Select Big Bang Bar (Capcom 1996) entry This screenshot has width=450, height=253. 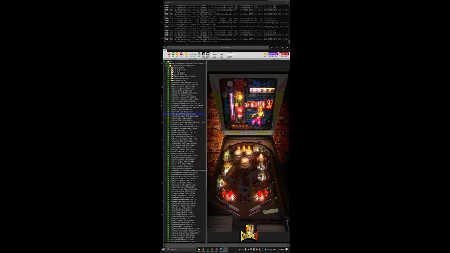coord(183,95)
